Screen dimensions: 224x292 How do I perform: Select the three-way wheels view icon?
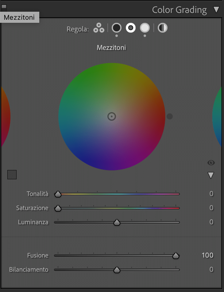pyautogui.click(x=99, y=28)
